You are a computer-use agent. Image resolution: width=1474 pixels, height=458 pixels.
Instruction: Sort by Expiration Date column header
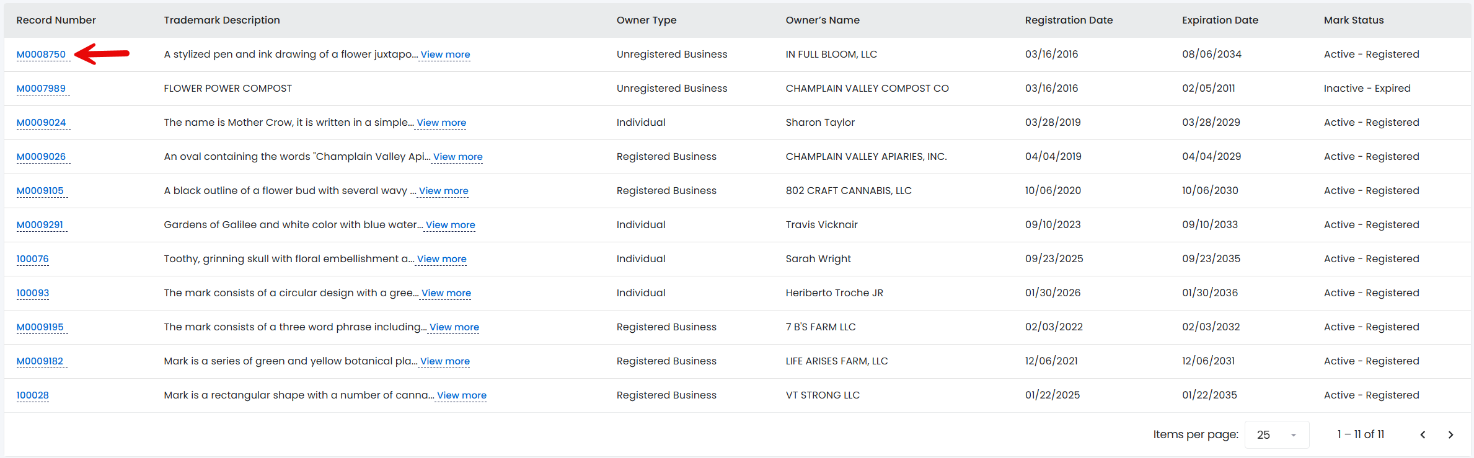point(1220,20)
